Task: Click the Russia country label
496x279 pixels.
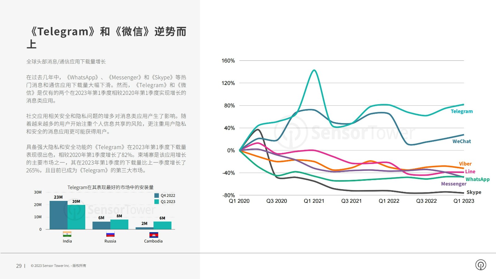Action: (110, 241)
